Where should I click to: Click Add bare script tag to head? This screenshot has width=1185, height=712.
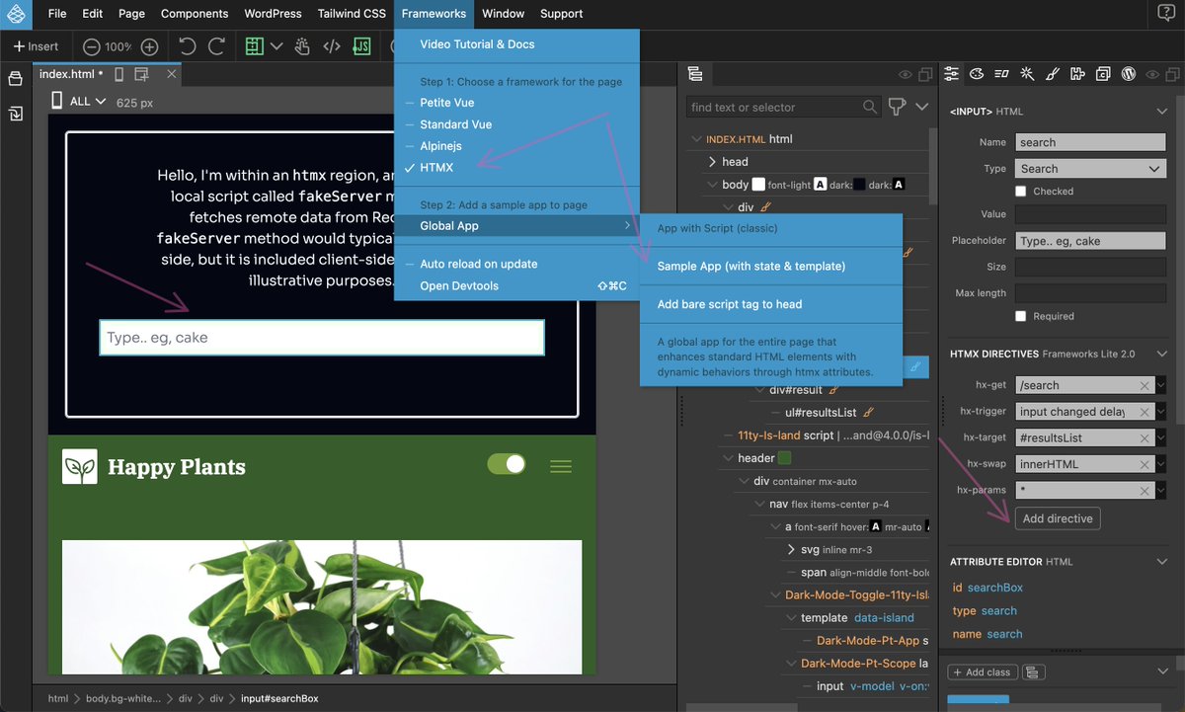(x=728, y=305)
